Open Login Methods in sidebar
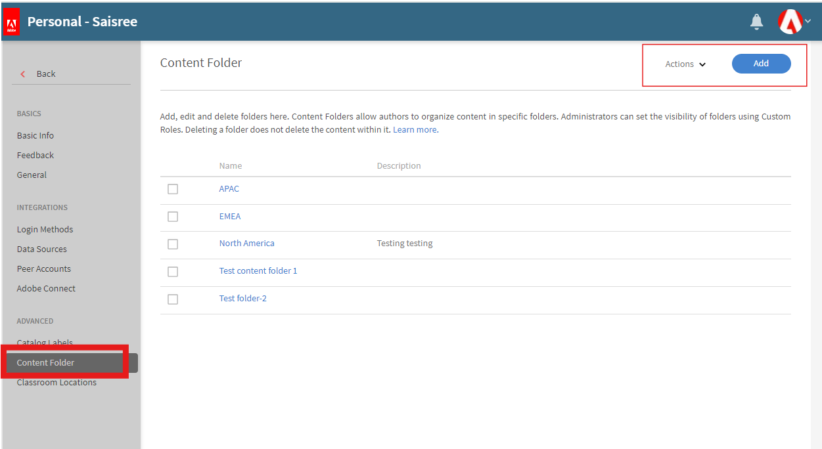822x449 pixels. 45,230
